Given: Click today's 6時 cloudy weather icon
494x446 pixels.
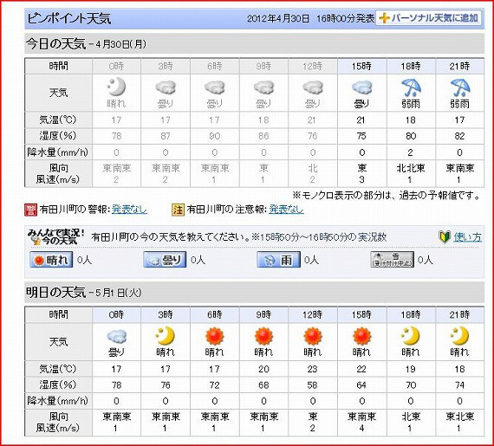Looking at the screenshot, I should click(x=215, y=87).
